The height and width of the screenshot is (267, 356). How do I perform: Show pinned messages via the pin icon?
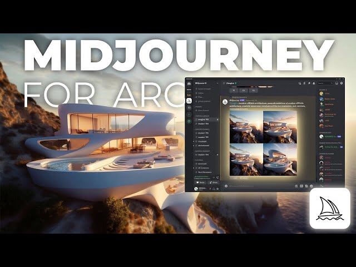point(309,83)
